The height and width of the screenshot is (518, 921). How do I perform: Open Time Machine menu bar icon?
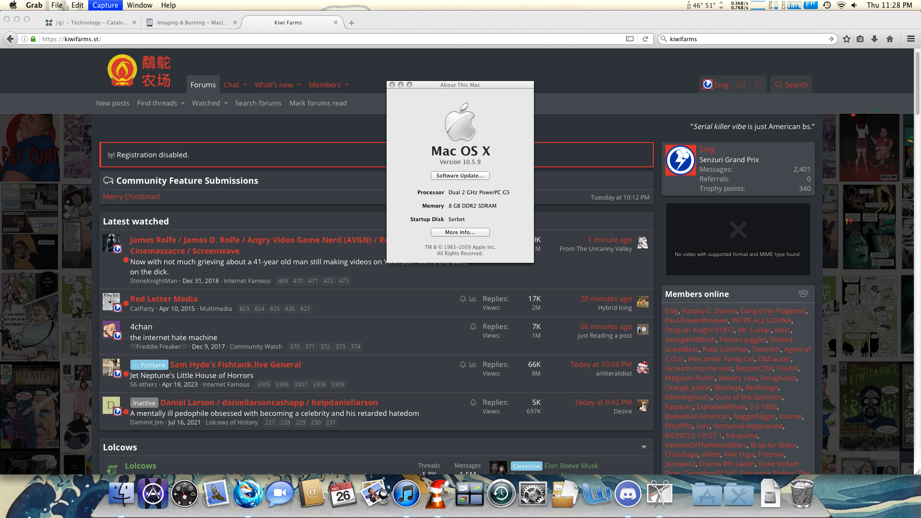click(x=827, y=5)
